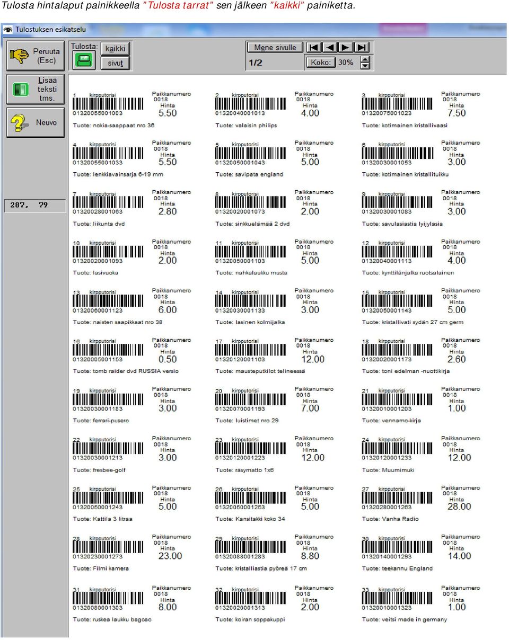This screenshot has width=509, height=640.
Task: Select the text 'Tuote: naisten saapikkaat nro 38'
Action: (118, 322)
